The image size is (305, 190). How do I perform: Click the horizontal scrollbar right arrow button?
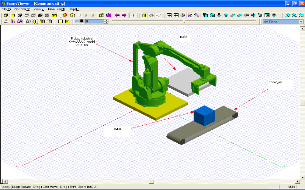click(298, 182)
